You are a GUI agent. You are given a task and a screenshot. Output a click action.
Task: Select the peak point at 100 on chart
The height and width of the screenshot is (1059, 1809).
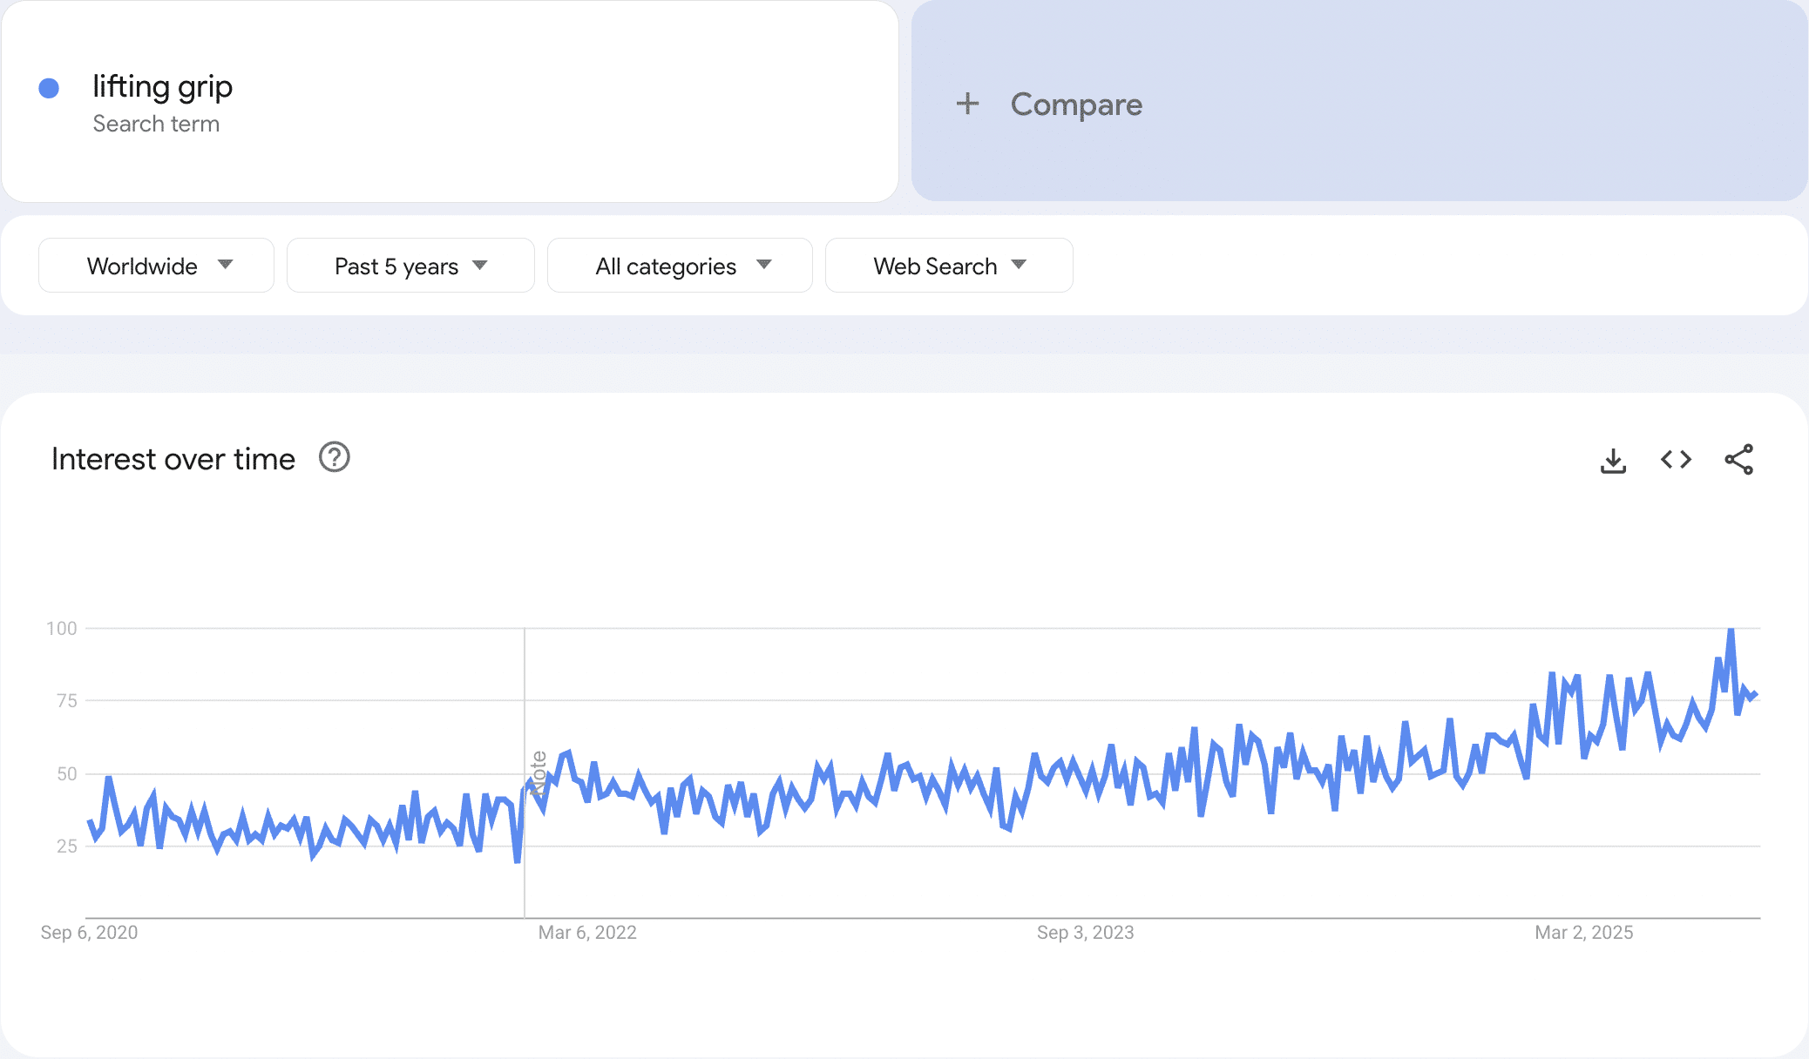(x=1731, y=629)
